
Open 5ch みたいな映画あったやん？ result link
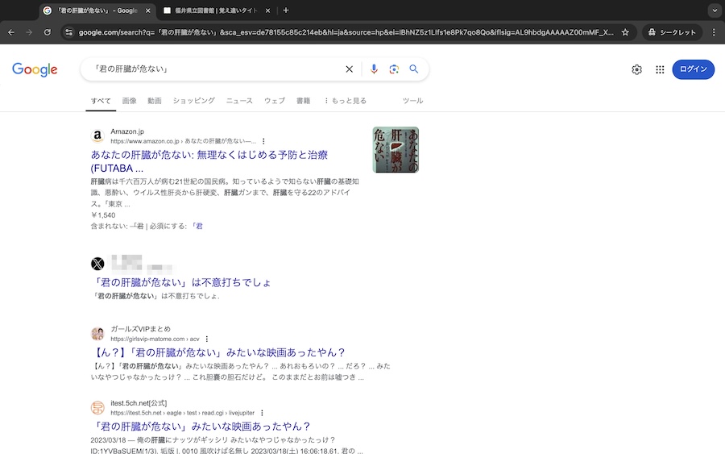coord(201,427)
